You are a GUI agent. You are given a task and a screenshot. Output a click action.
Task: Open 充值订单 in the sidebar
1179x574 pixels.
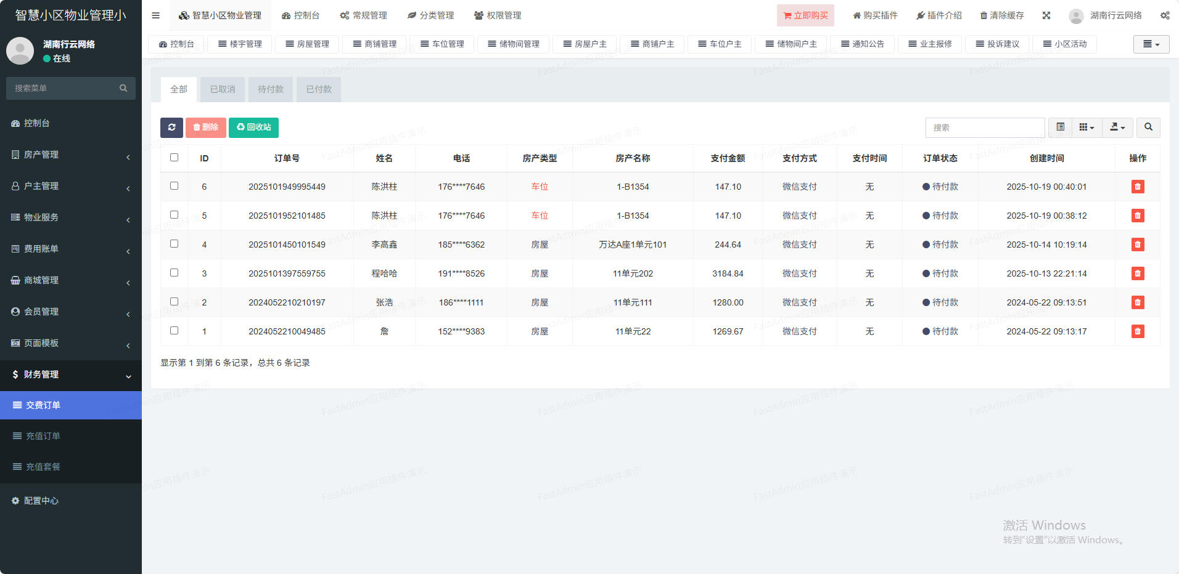point(43,436)
